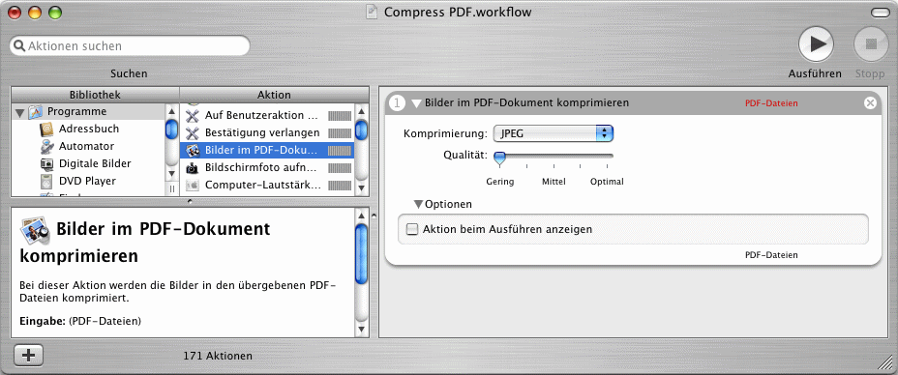
Task: Click icon of Bildschirmfoto action
Action: [193, 168]
